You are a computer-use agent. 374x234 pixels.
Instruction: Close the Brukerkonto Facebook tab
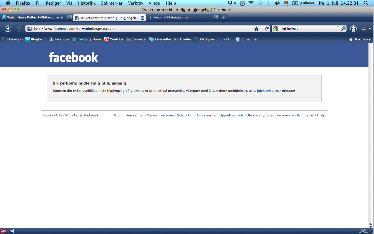(143, 18)
